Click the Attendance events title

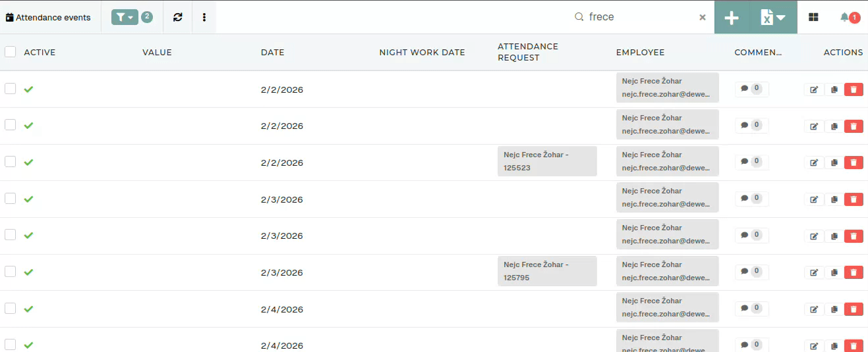[48, 17]
